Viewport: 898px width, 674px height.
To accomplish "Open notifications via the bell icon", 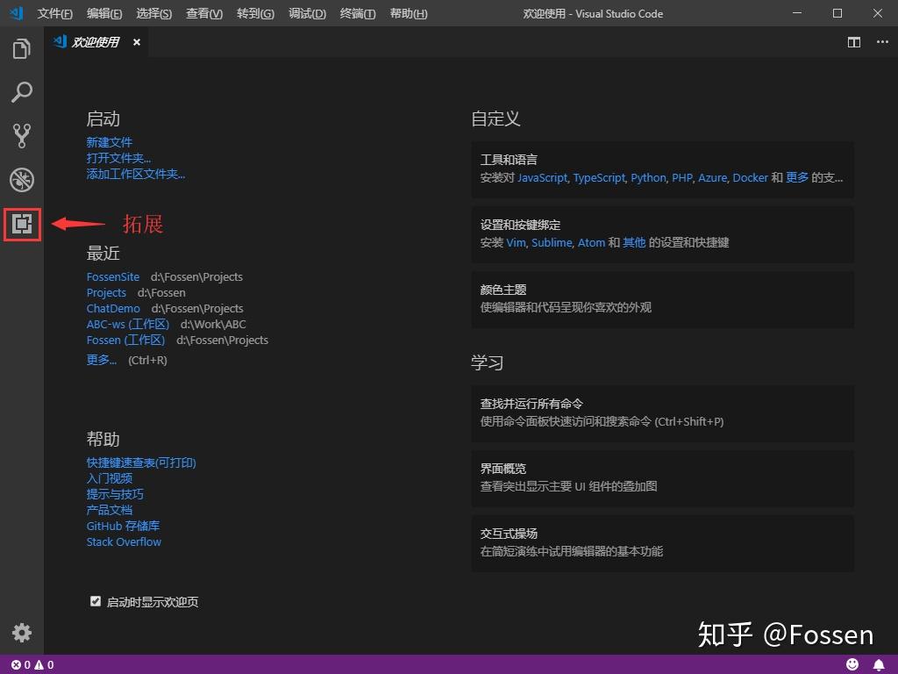I will point(879,664).
